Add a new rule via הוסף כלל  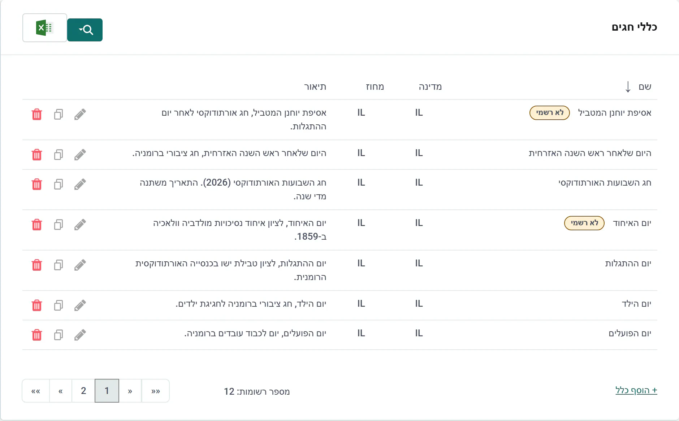click(636, 390)
